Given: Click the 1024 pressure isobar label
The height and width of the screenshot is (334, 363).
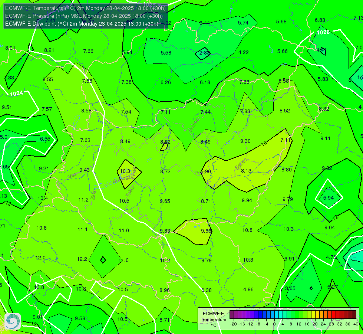Looking at the screenshot, I should coord(16,94).
